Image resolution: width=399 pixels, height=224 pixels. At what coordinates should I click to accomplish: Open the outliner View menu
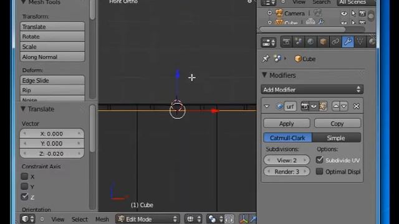(299, 2)
